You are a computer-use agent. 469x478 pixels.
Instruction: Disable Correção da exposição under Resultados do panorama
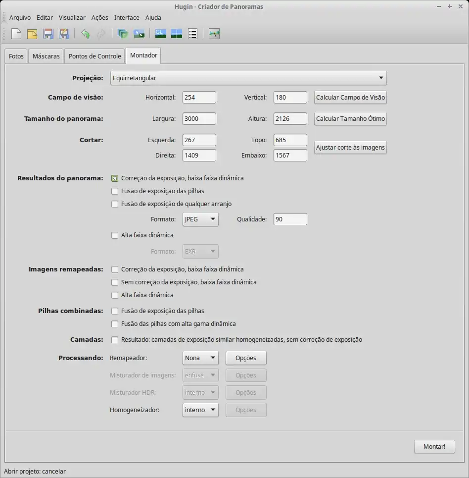click(x=115, y=178)
